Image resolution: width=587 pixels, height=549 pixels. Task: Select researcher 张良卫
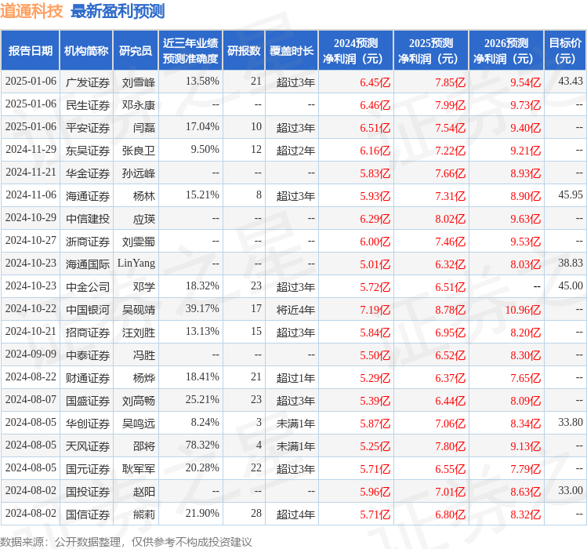pos(139,151)
